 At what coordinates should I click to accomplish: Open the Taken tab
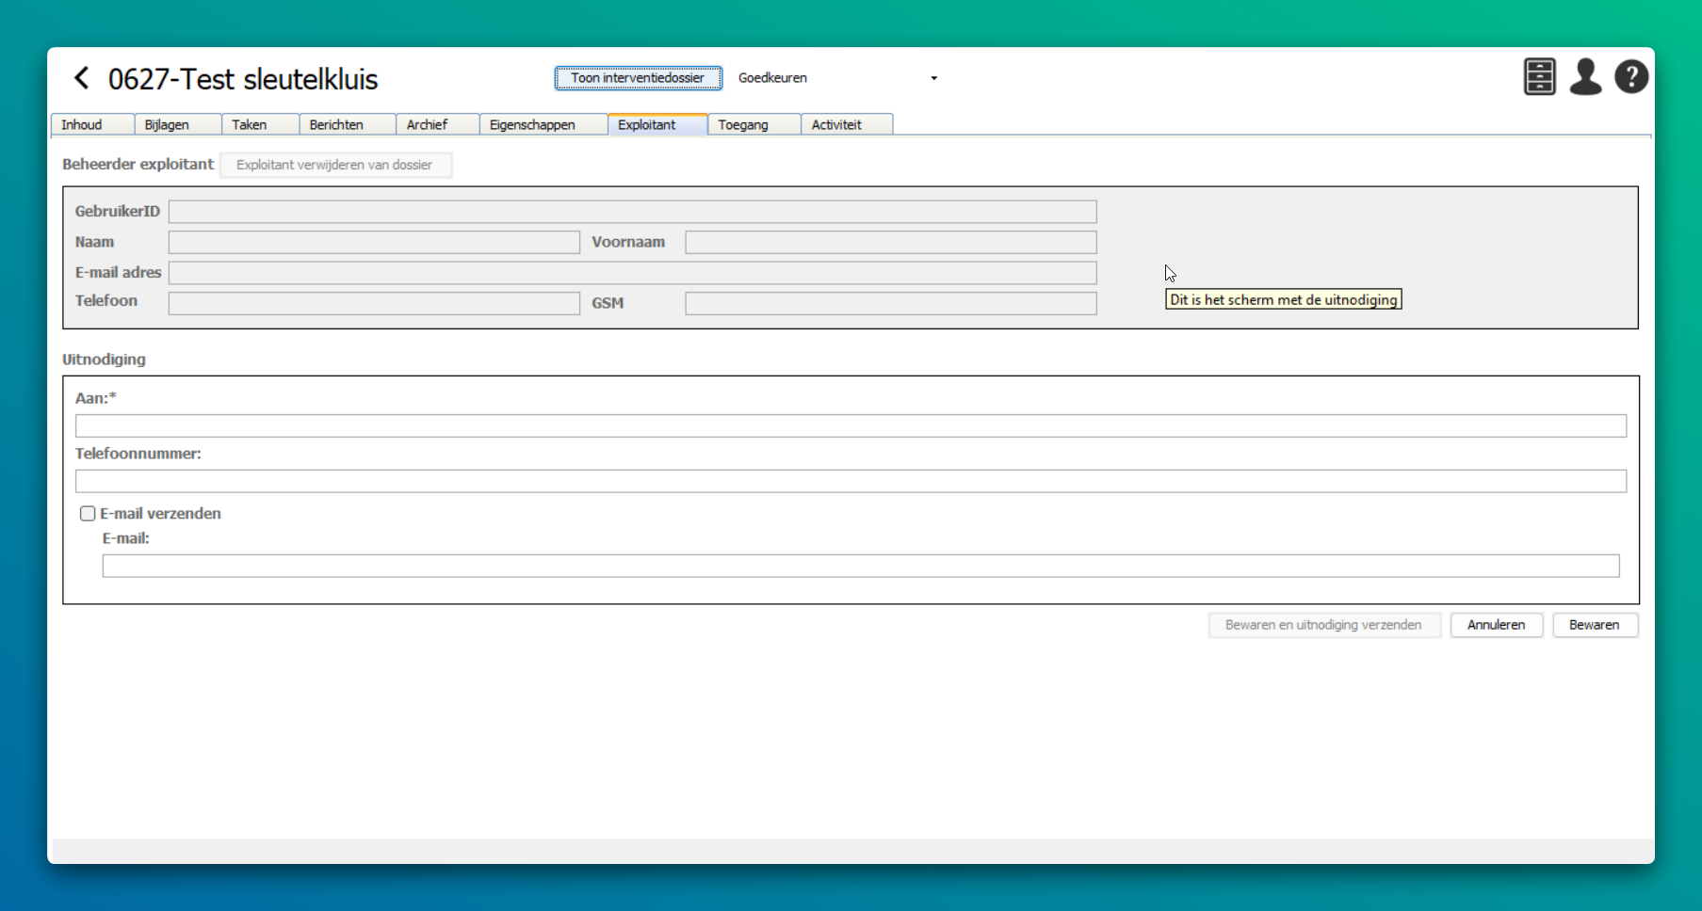261,125
